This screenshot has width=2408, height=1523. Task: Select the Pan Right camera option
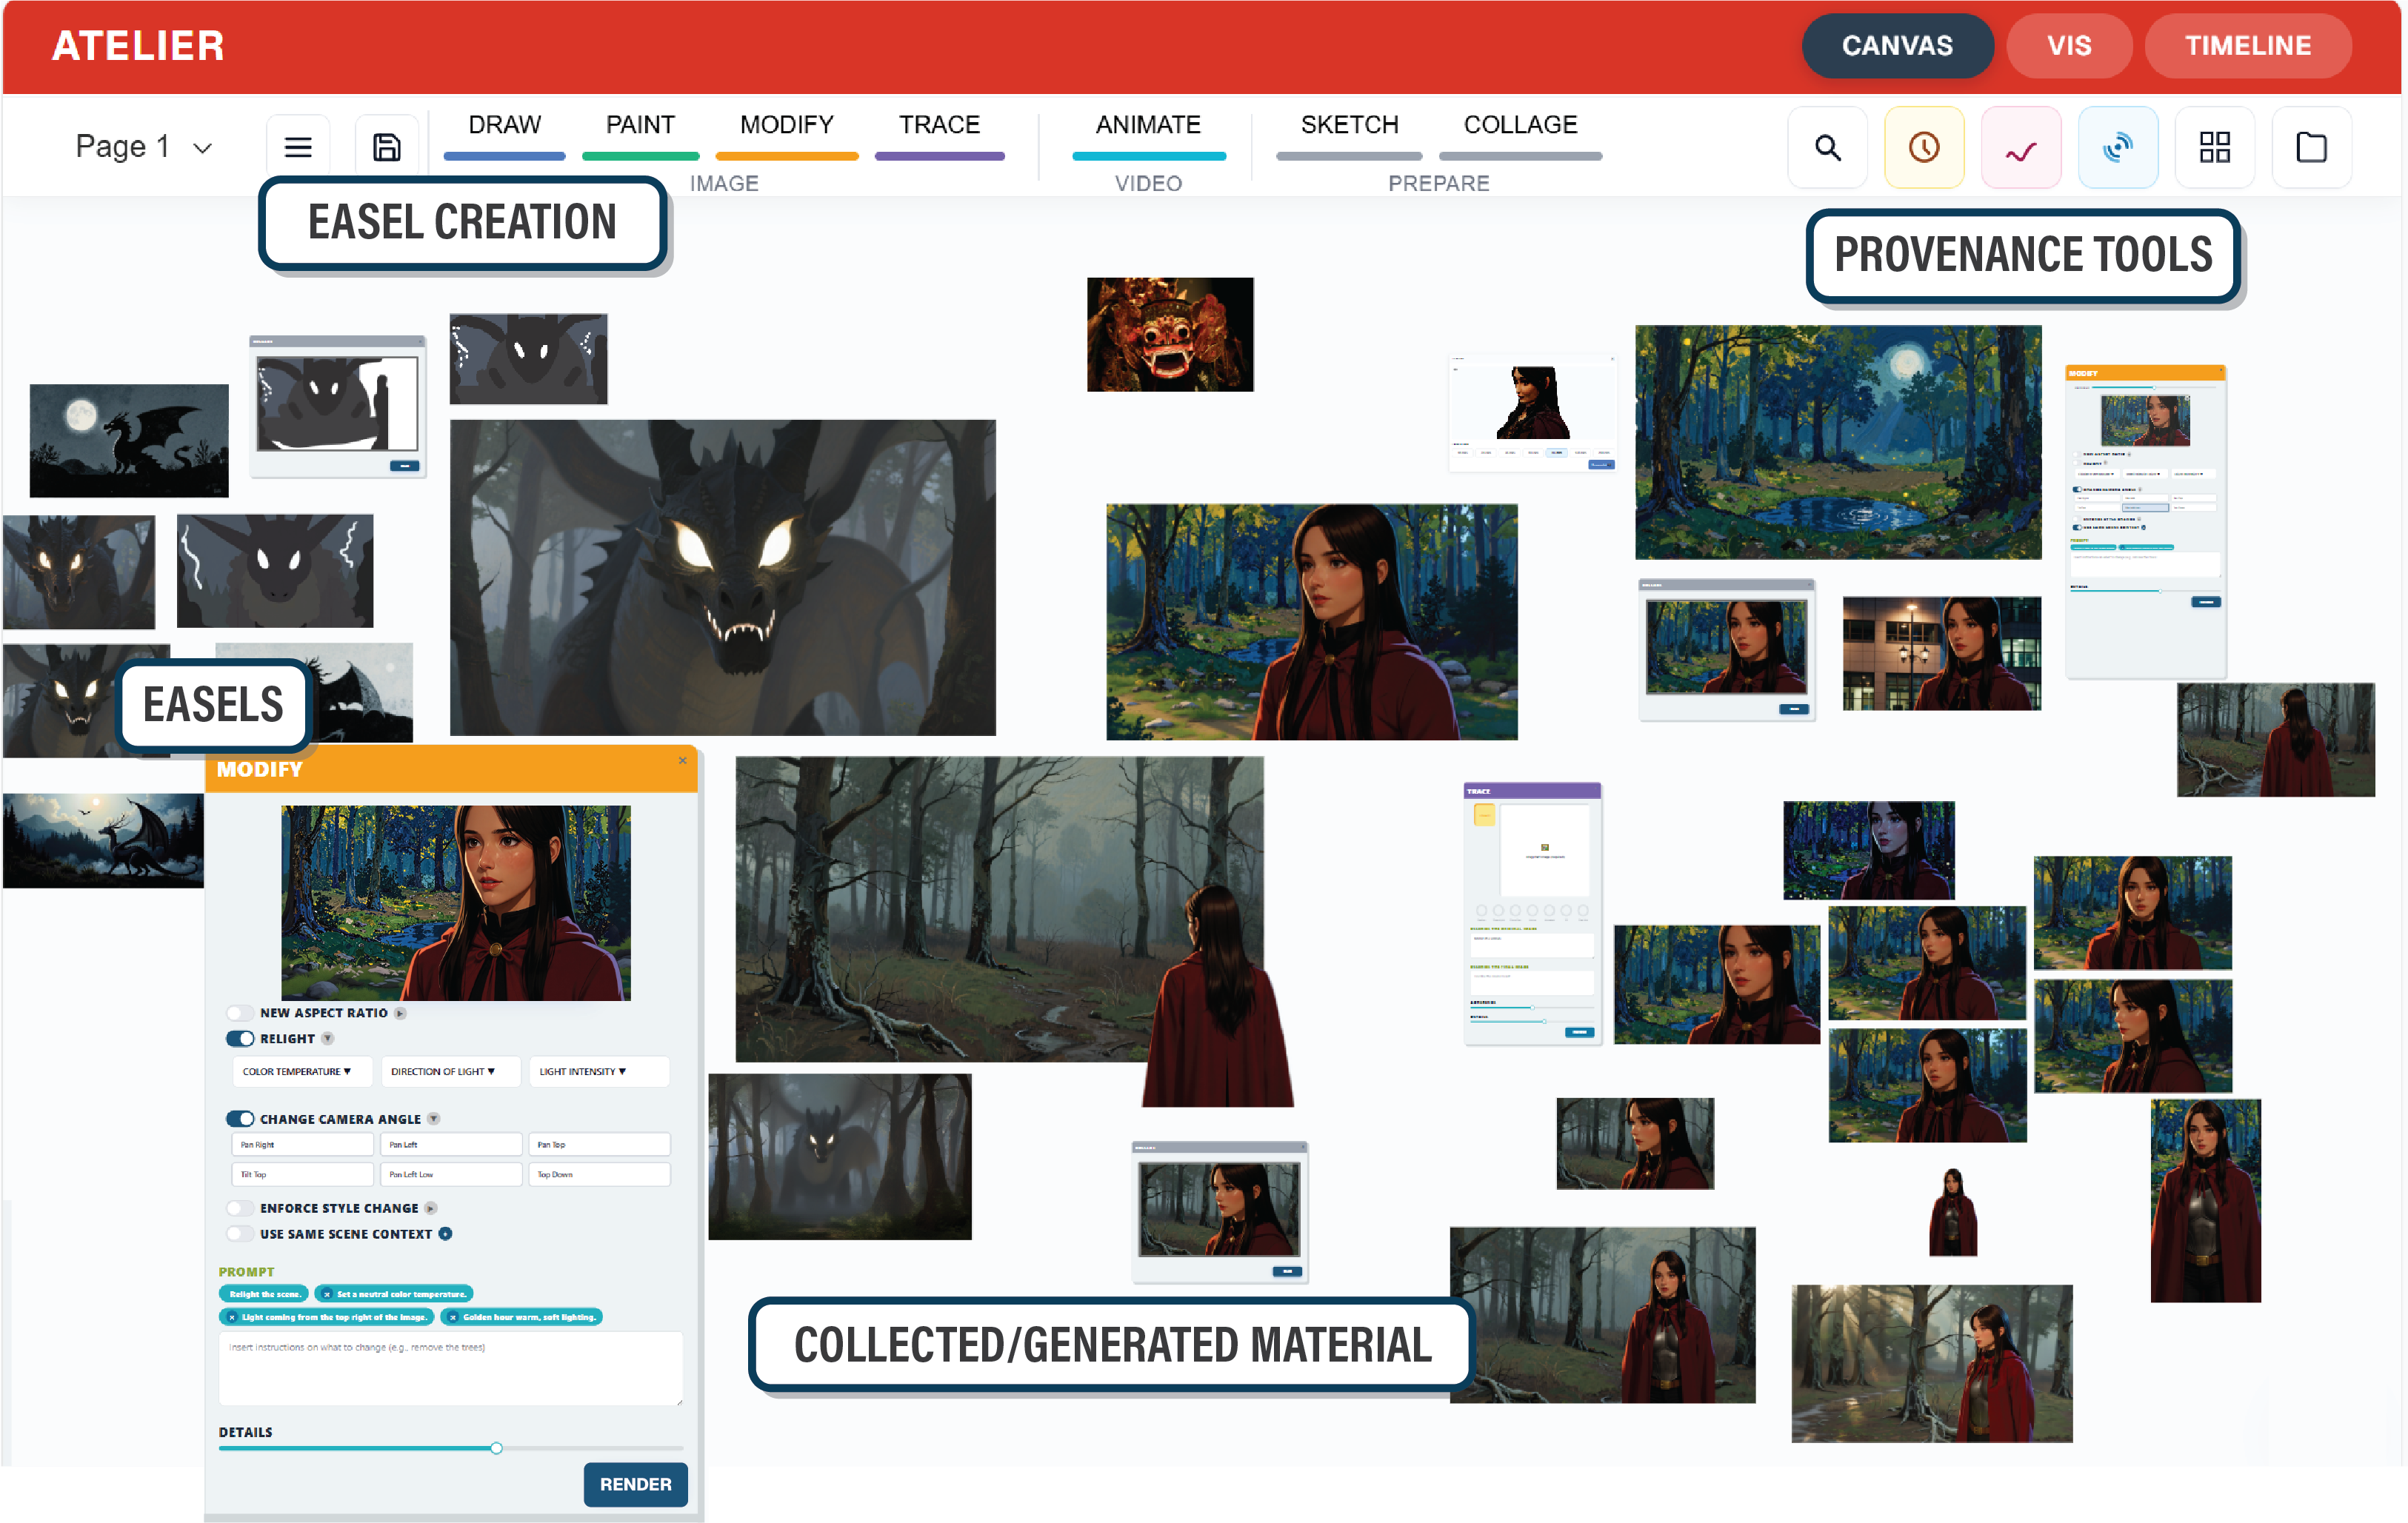(x=302, y=1144)
